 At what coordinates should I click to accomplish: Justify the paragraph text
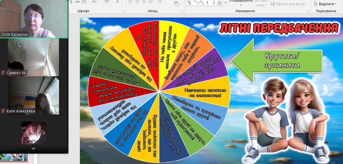pos(150,2)
